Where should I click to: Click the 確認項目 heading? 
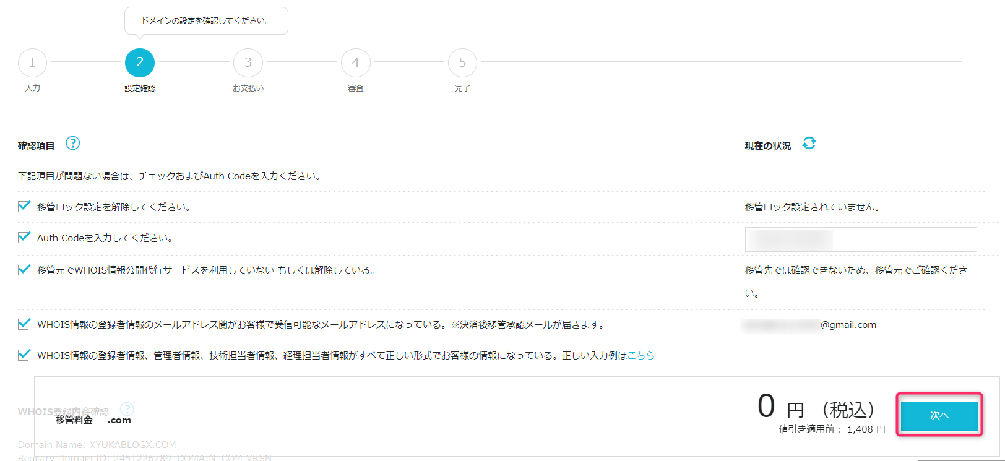36,145
